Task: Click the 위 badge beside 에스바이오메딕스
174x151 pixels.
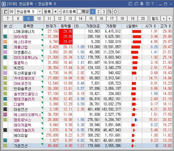Action: 5,114
